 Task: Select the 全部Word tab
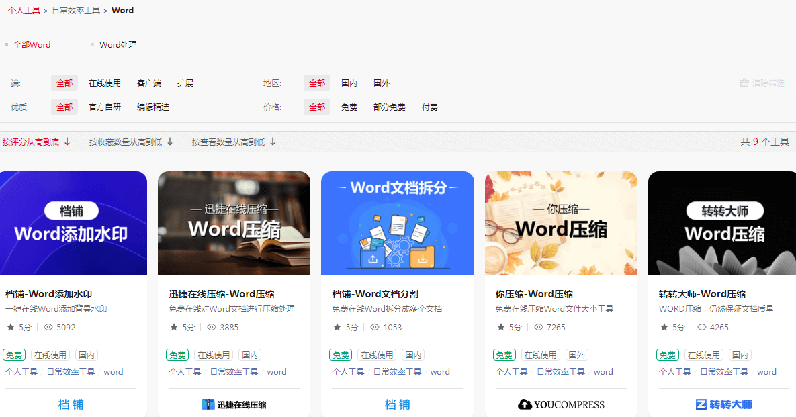[x=32, y=44]
